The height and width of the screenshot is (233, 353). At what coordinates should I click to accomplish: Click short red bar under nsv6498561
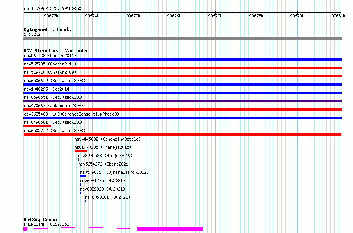pos(37,126)
